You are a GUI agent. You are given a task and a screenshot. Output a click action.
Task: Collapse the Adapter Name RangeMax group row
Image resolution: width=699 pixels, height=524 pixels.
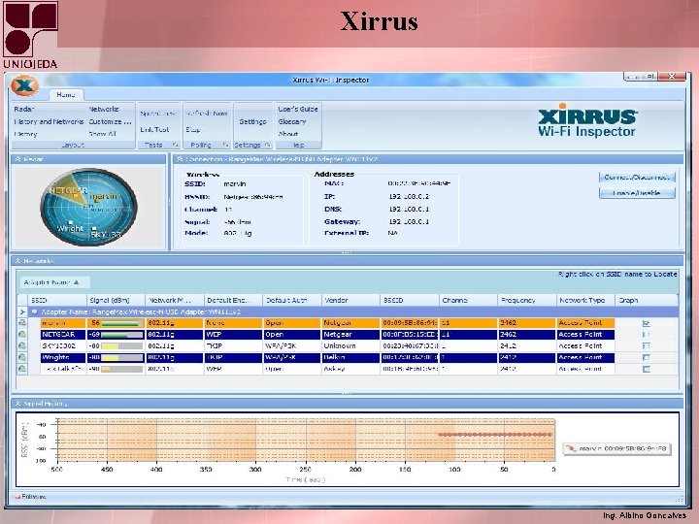(34, 311)
